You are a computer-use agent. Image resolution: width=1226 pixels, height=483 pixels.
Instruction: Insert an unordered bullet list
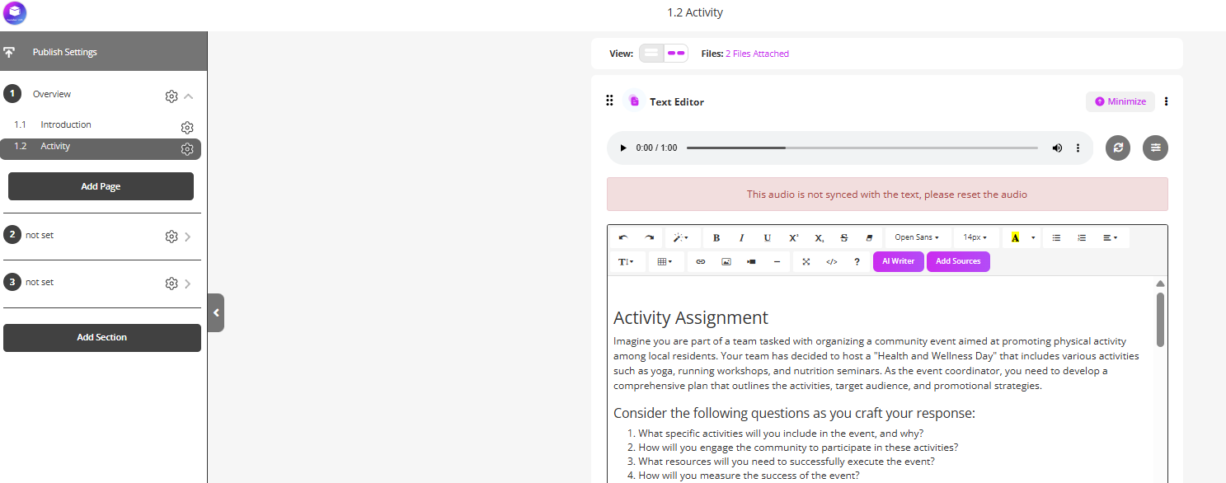click(1056, 237)
